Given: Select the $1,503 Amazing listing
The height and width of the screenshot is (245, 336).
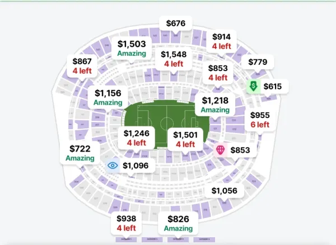Looking at the screenshot, I should tap(132, 48).
